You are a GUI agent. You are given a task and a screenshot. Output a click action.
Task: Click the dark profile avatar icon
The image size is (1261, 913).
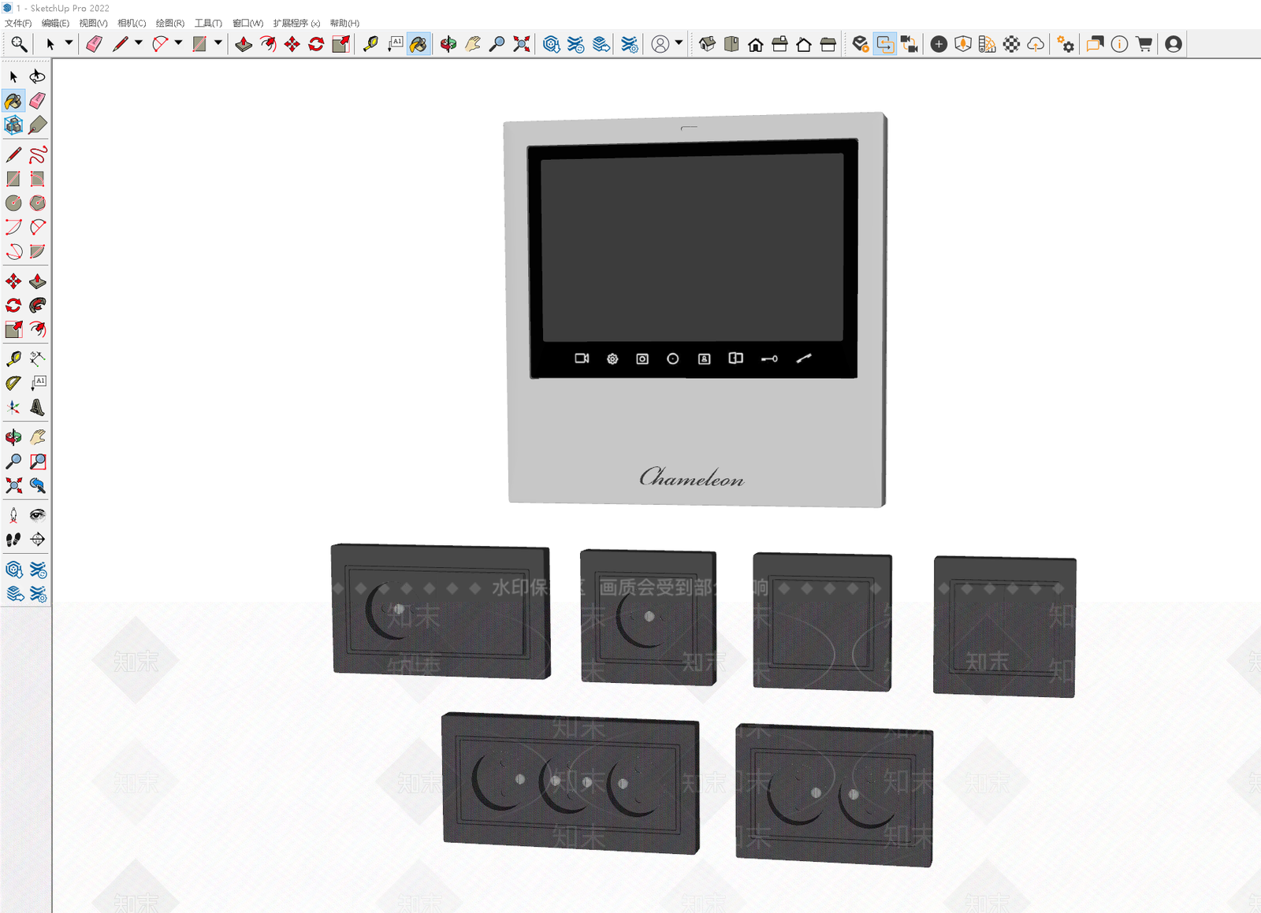(x=1174, y=44)
